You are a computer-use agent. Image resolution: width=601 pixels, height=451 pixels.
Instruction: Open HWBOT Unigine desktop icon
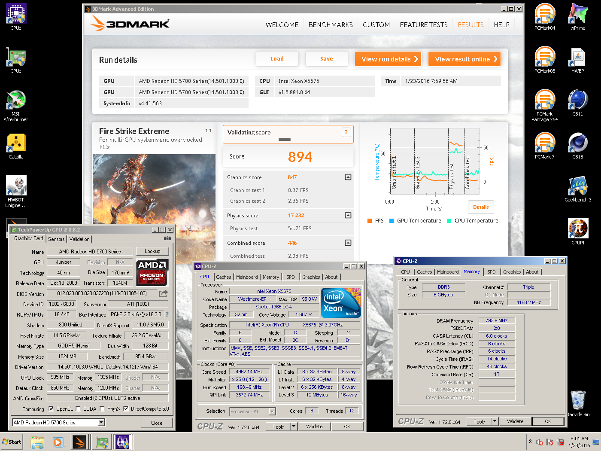(16, 192)
